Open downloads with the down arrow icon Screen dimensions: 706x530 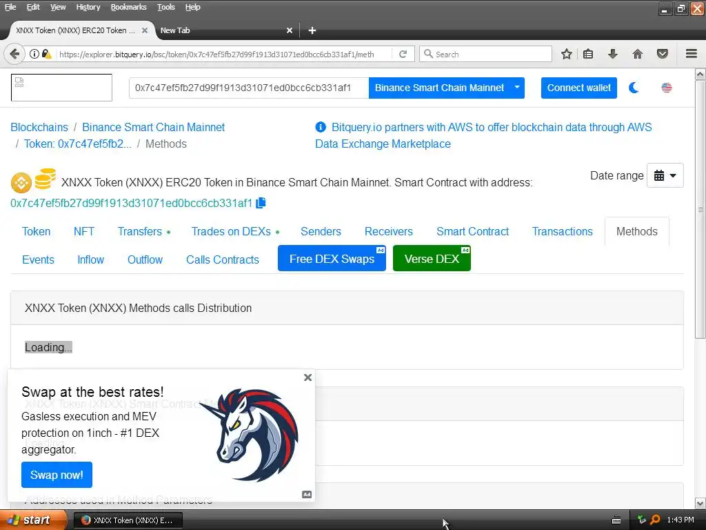[x=613, y=54]
